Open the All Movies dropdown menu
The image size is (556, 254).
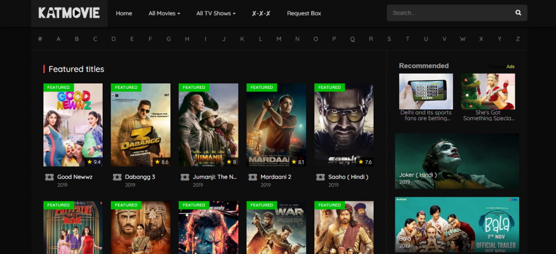click(x=164, y=14)
